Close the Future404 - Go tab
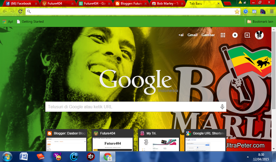 click(109, 4)
